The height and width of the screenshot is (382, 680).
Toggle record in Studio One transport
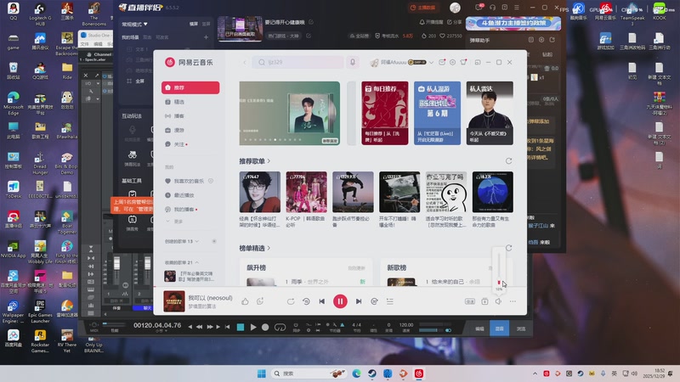pos(265,328)
